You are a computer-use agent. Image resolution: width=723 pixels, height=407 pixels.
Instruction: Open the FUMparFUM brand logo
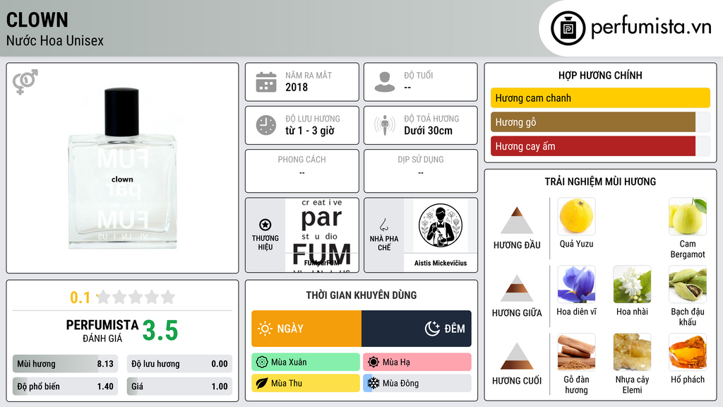pos(322,235)
